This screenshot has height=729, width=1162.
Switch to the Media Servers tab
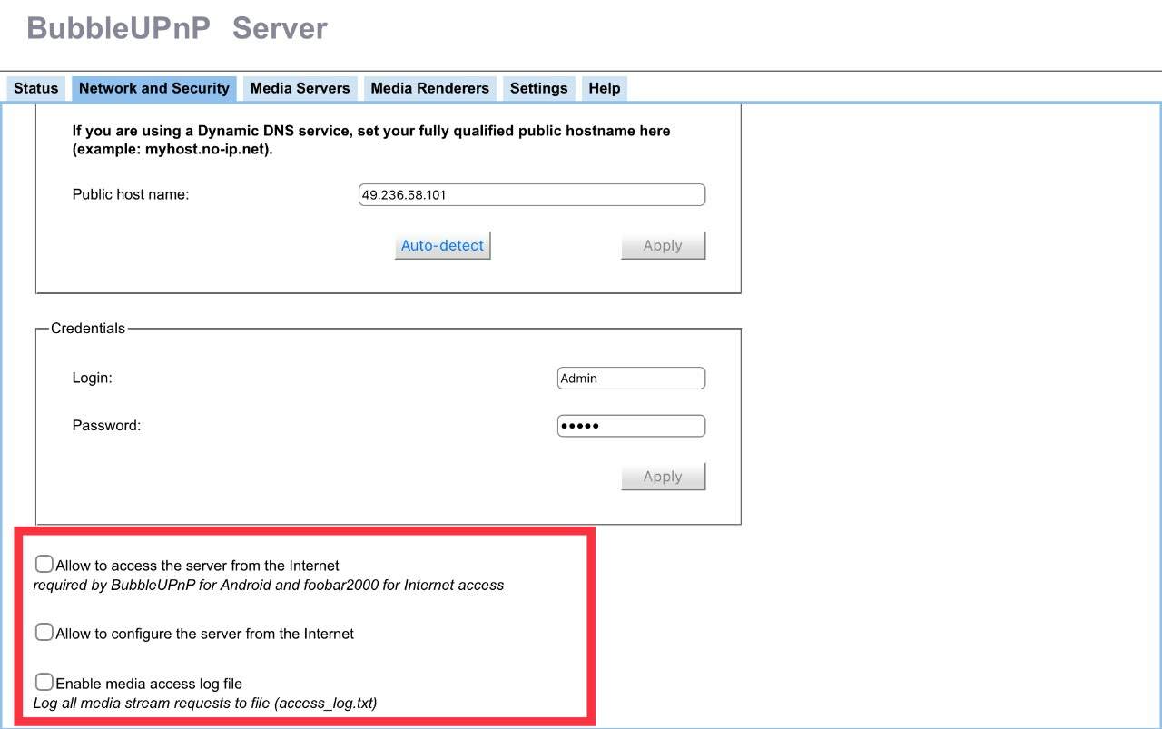[x=300, y=88]
